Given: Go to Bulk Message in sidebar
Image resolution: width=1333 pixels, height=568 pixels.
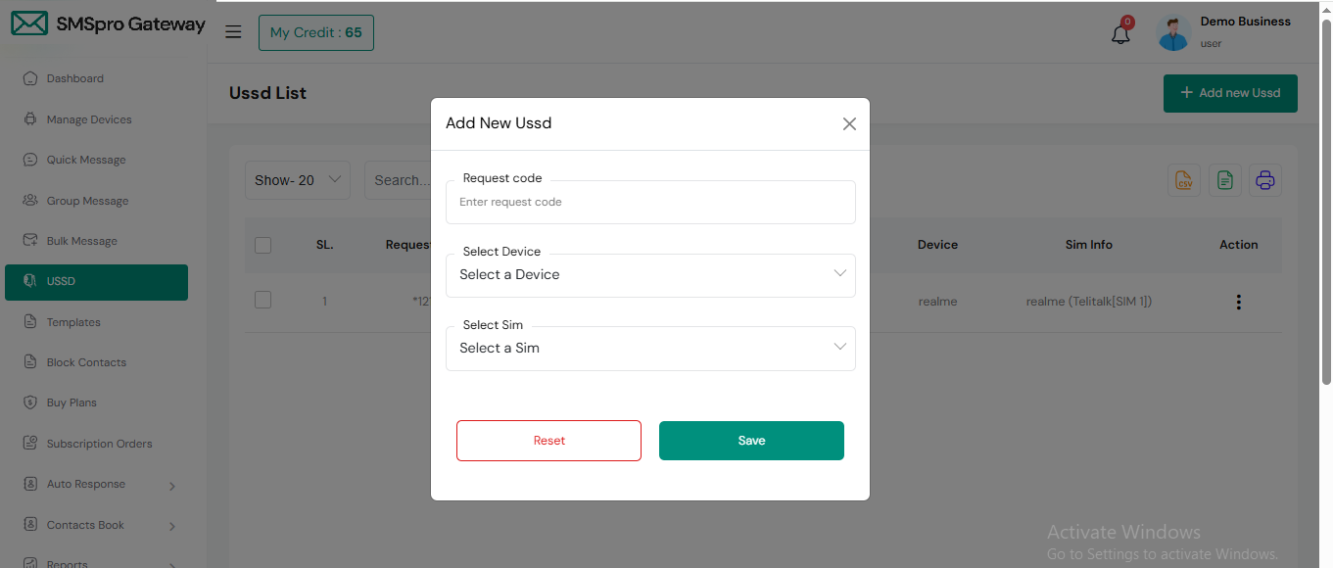Looking at the screenshot, I should [82, 241].
